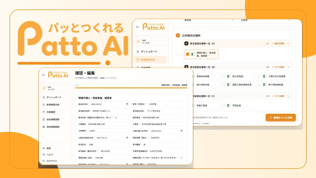
Task: Check the 写真台帳 checkbox
Action: coord(224,105)
